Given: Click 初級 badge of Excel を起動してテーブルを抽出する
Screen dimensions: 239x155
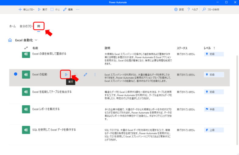Looking at the screenshot, I should tap(214, 92).
